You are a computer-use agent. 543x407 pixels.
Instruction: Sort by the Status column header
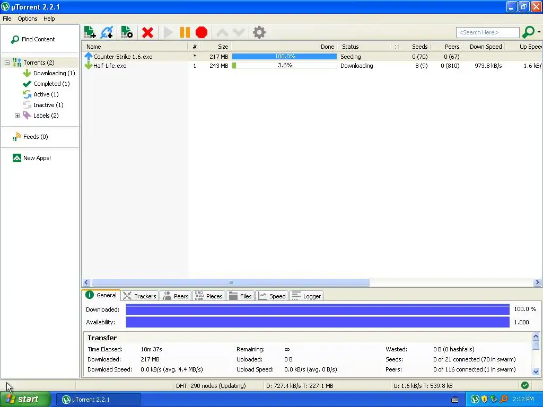(364, 47)
